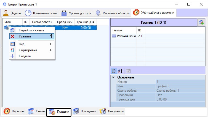Expand the Сортировка submenu
The height and width of the screenshot is (117, 208).
pos(32,50)
